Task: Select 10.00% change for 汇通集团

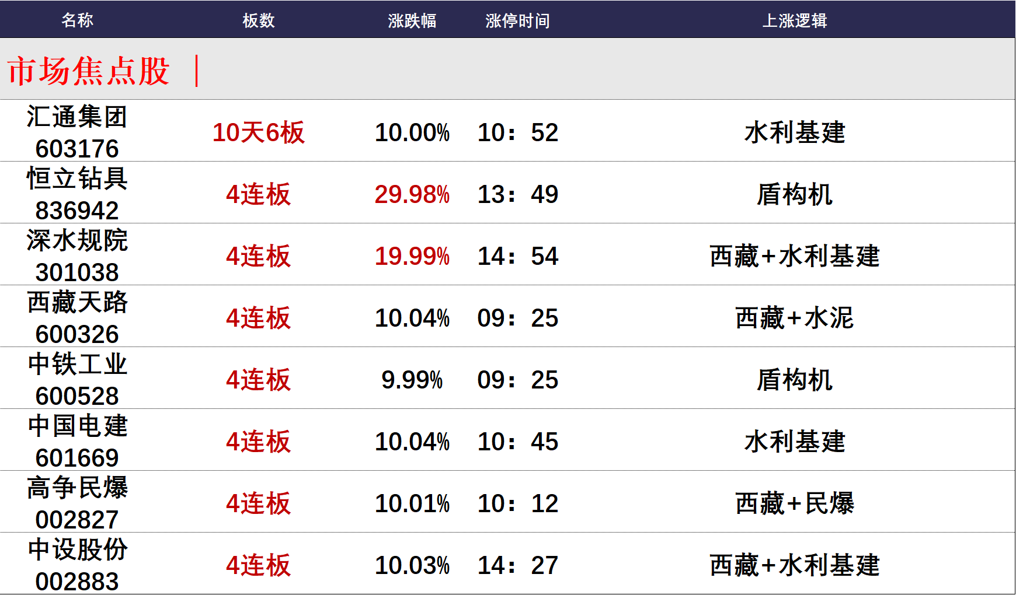Action: (412, 132)
